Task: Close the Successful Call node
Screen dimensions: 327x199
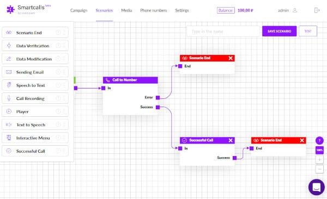Action: click(x=231, y=140)
